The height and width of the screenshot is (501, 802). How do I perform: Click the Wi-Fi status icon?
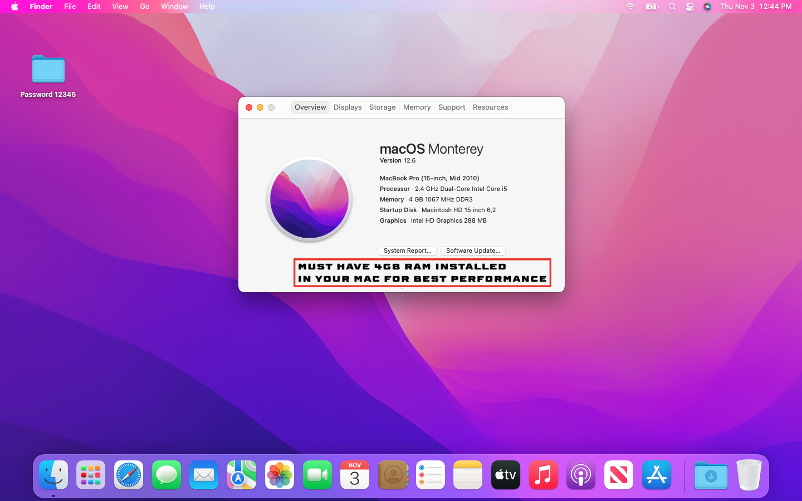(x=630, y=7)
